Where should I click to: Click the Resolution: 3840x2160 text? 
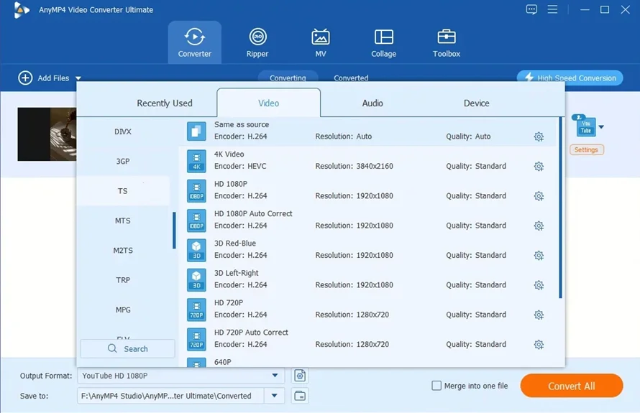point(354,167)
